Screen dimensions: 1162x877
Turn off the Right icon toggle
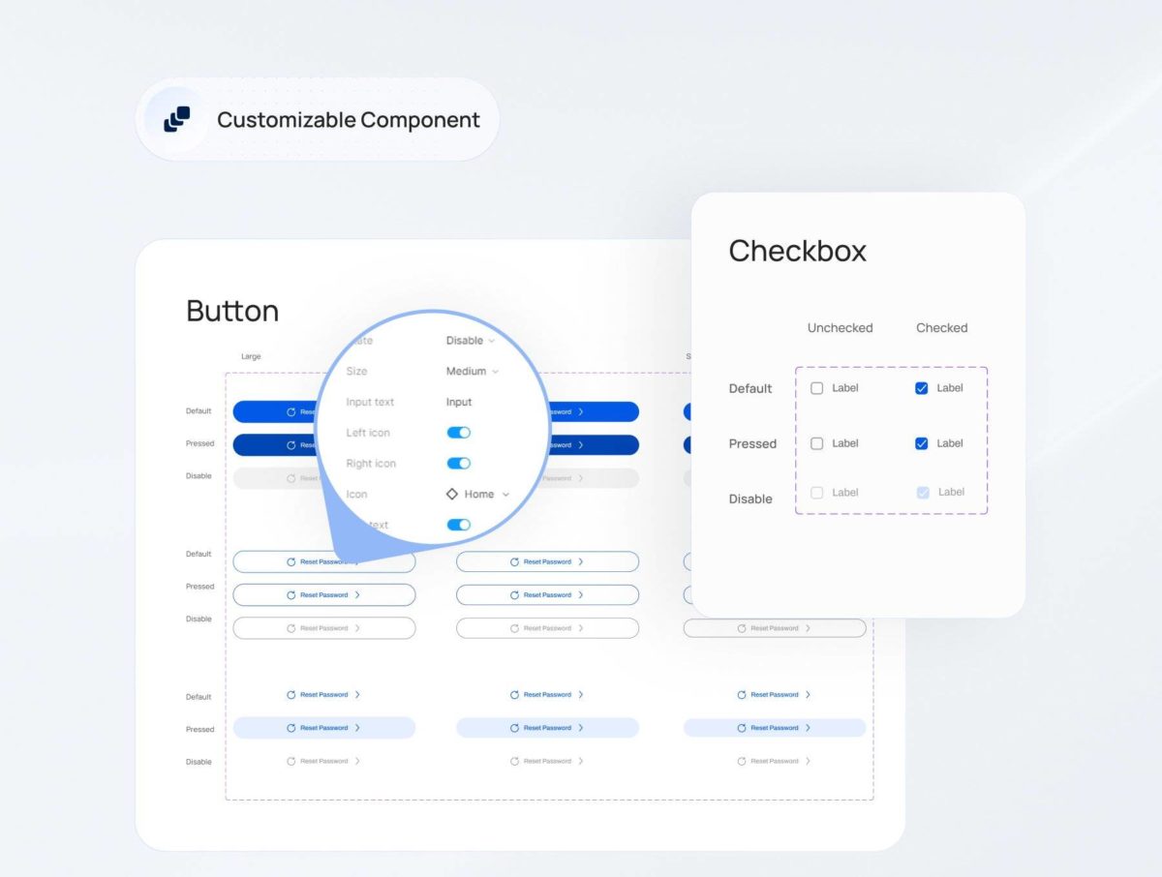point(458,464)
